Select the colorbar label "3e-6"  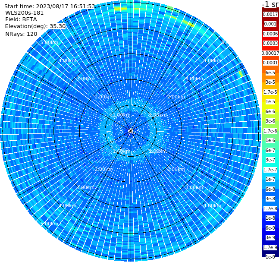[270, 121]
